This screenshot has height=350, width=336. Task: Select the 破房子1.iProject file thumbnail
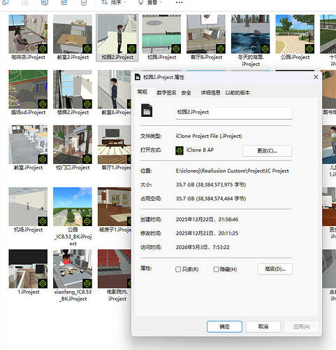coord(115,206)
